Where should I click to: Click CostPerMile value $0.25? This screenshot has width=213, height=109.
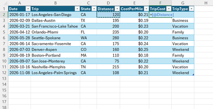(x=135, y=49)
